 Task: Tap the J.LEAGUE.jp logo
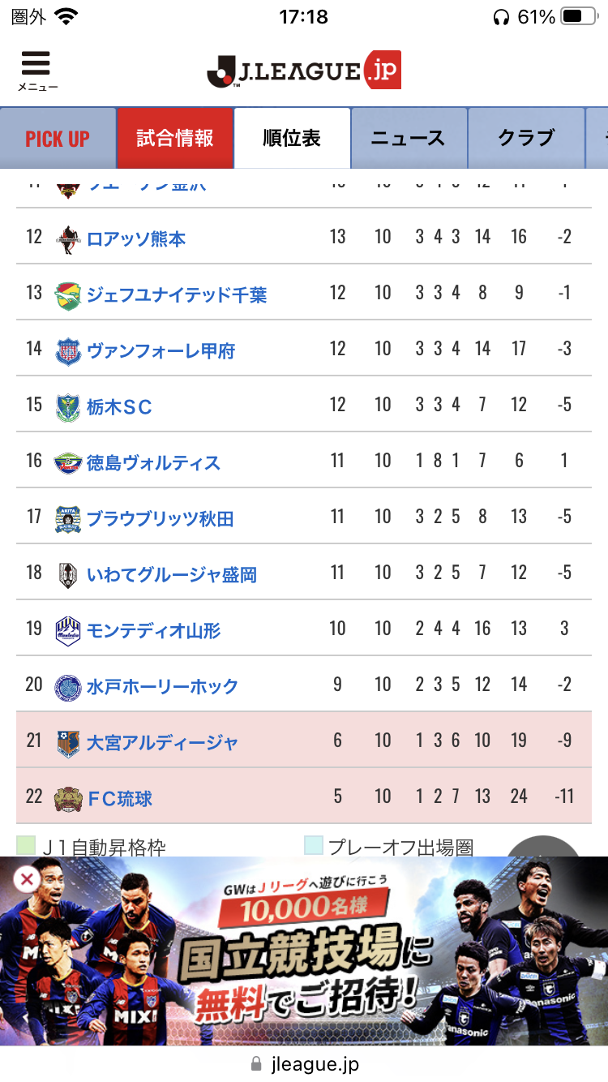[x=304, y=71]
